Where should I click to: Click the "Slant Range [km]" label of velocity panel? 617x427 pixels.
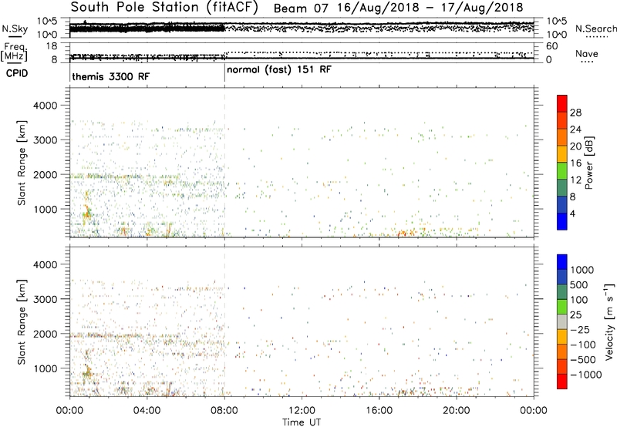(22, 321)
